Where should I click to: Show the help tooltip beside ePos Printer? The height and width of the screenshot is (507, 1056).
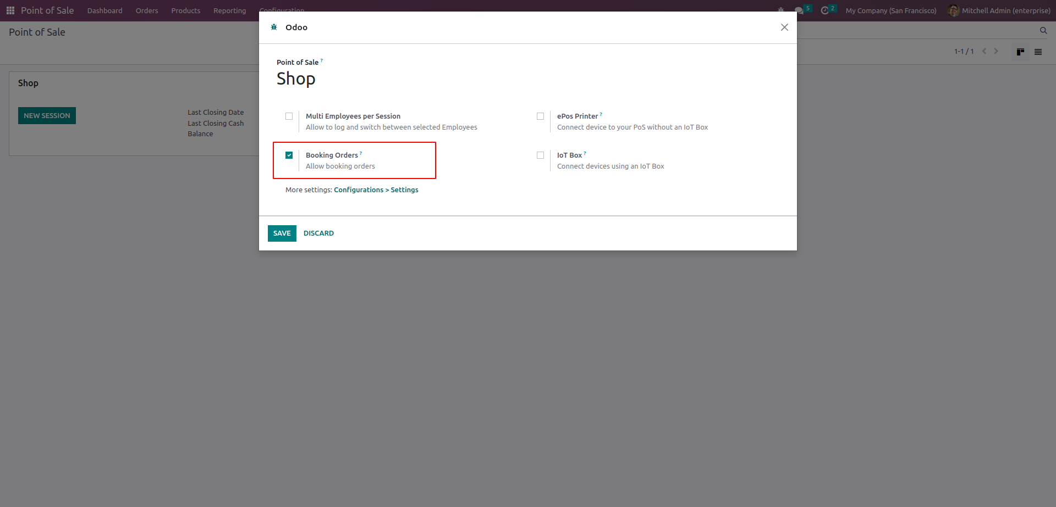tap(601, 114)
